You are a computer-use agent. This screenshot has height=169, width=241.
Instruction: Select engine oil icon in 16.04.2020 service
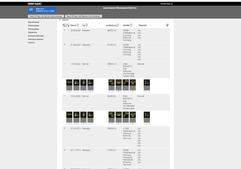[x=69, y=115]
